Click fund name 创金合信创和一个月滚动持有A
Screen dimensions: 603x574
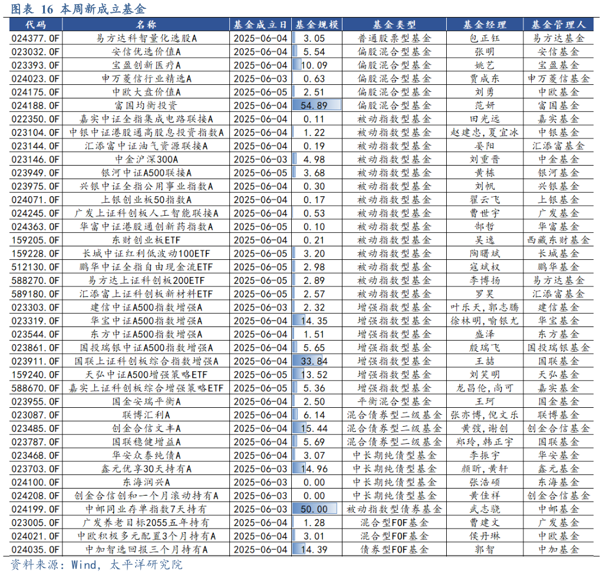click(146, 496)
